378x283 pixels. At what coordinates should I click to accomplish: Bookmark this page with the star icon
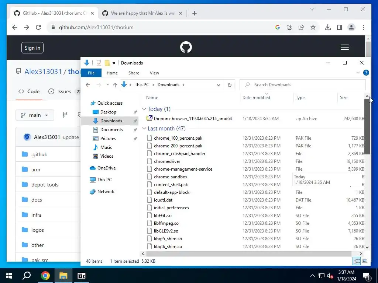point(313,27)
